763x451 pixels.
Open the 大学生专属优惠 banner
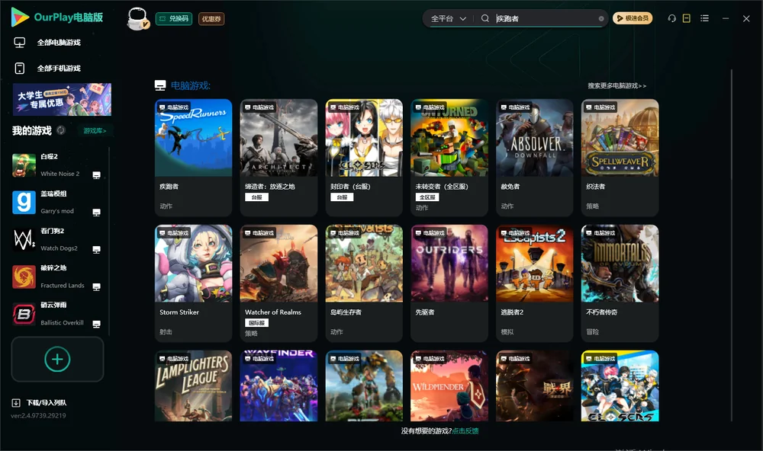pyautogui.click(x=62, y=99)
